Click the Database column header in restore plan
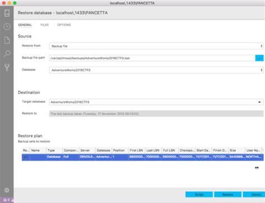The height and width of the screenshot is (203, 265). pyautogui.click(x=103, y=150)
